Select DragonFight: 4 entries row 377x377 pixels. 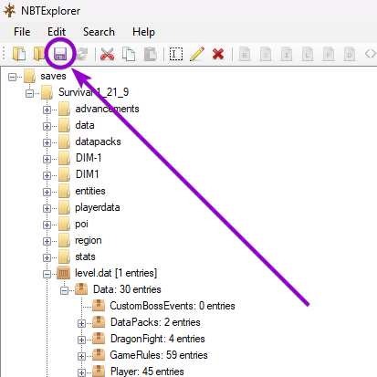(158, 339)
